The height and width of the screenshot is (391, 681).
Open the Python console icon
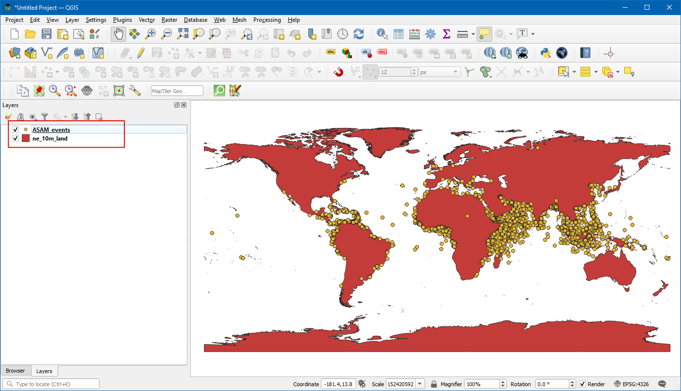click(546, 53)
